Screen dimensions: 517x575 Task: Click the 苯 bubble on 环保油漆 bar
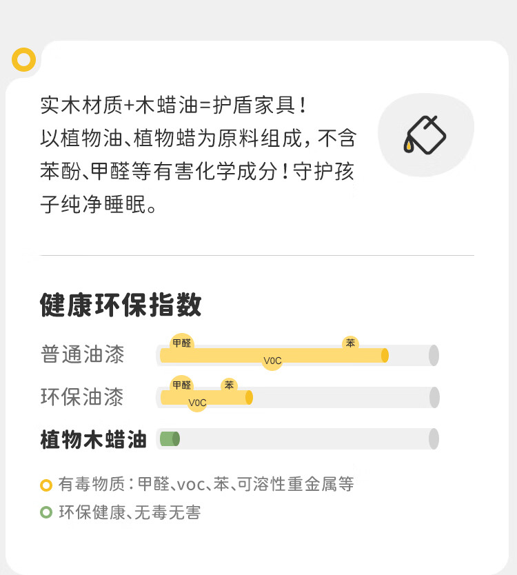[x=229, y=385]
